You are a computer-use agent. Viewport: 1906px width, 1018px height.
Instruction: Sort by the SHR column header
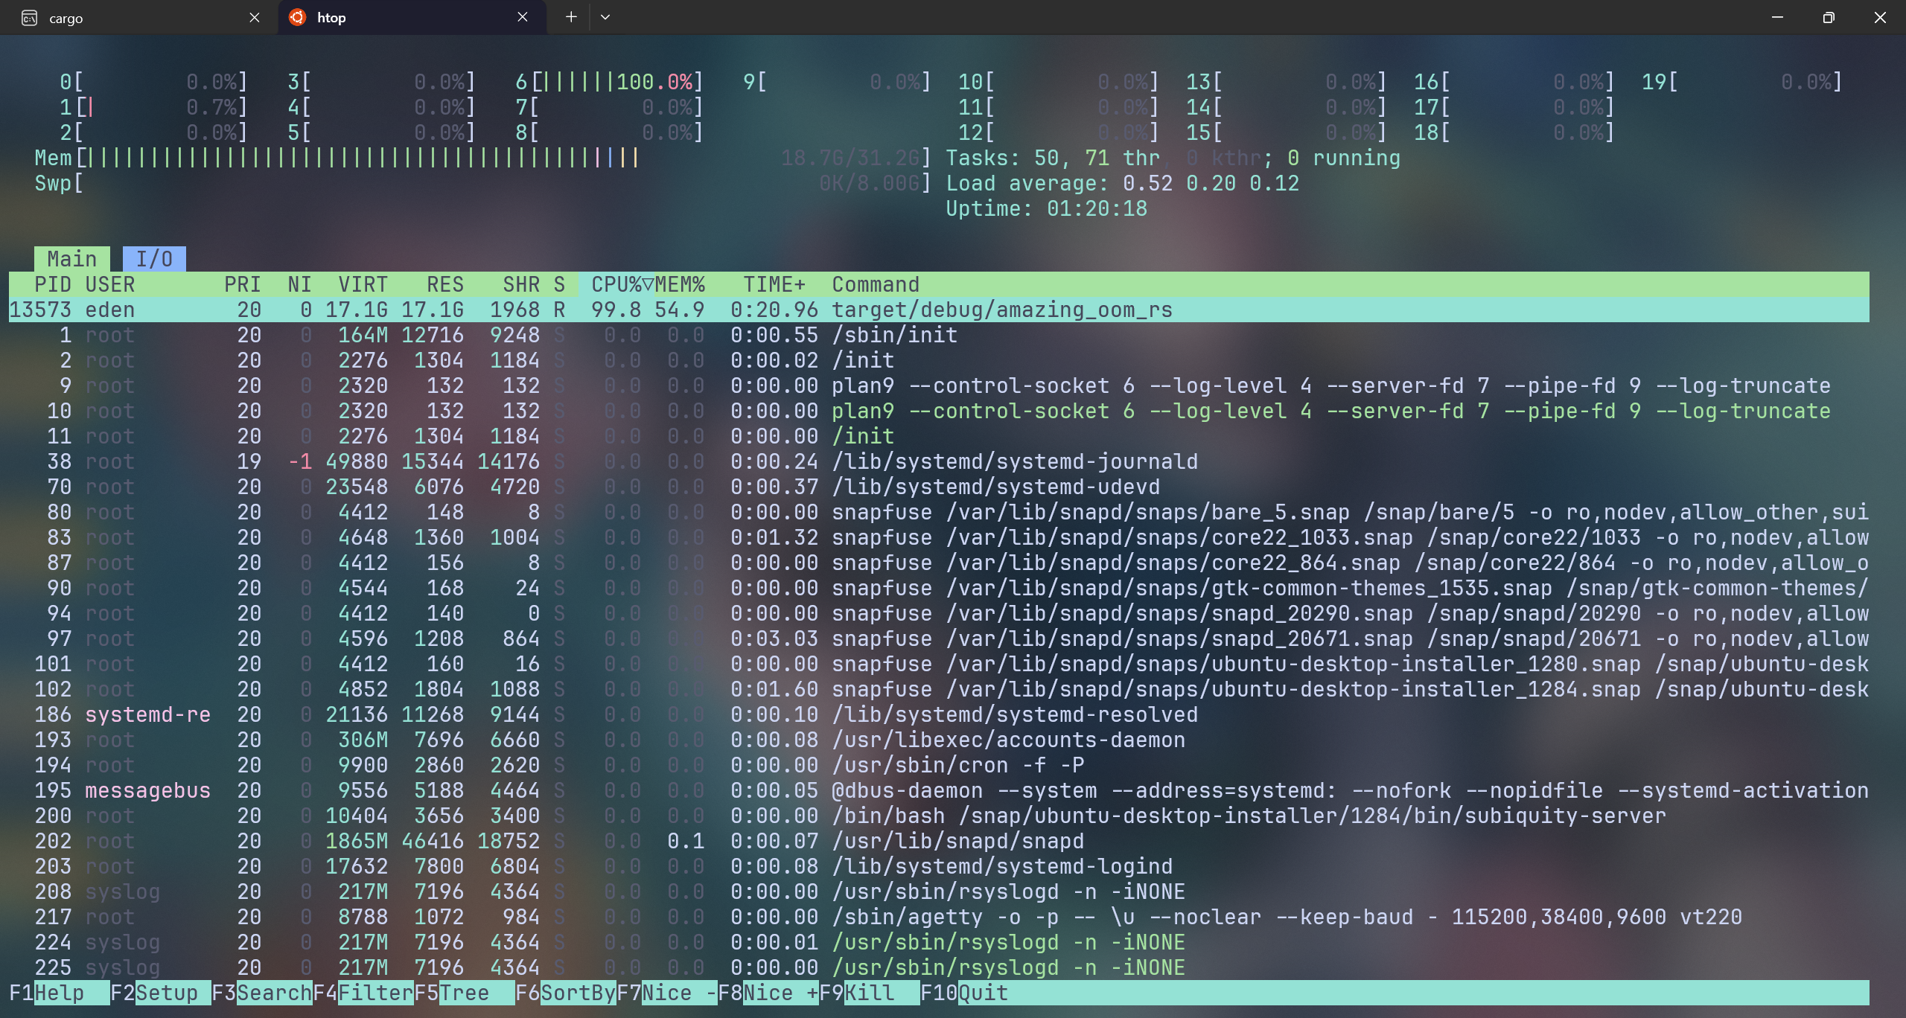click(x=521, y=284)
